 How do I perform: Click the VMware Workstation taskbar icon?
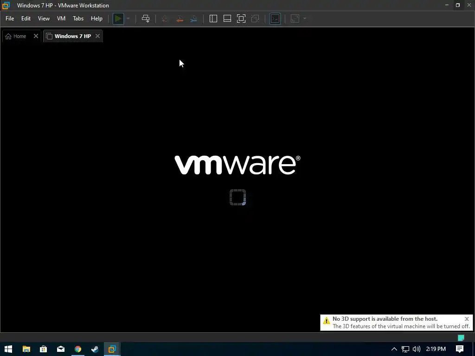pos(112,349)
